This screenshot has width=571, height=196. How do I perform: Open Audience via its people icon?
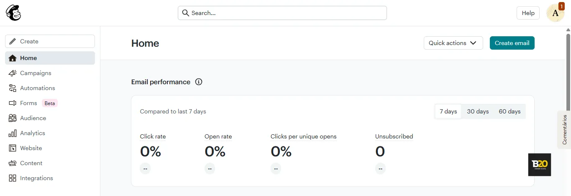[13, 118]
